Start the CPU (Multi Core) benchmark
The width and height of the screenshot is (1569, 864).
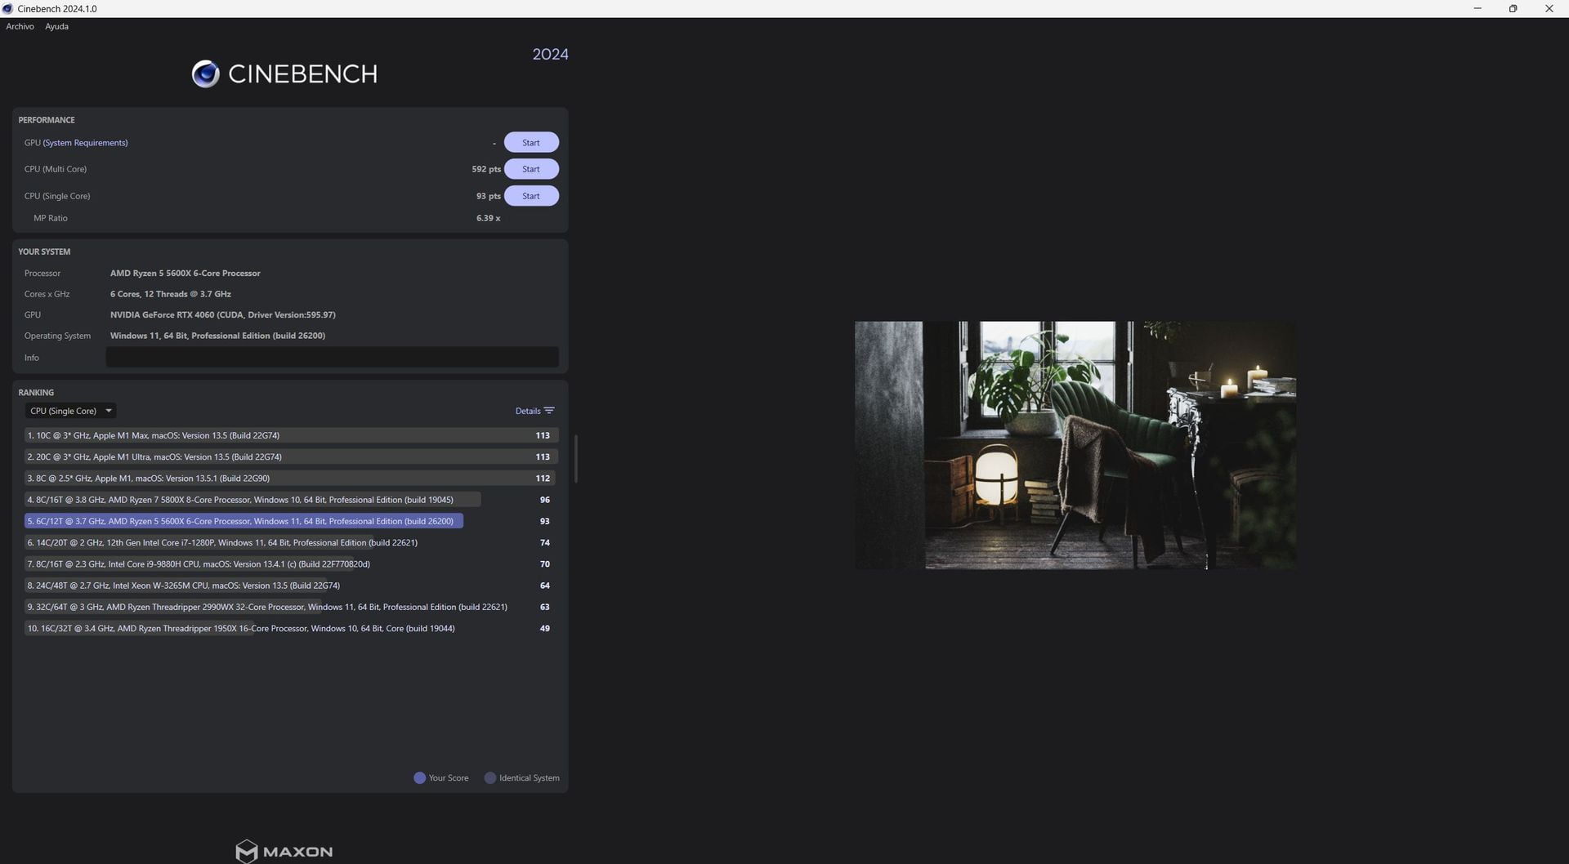[531, 169]
